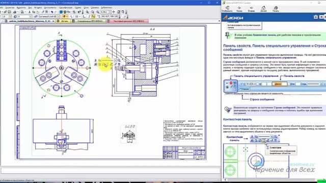Click the copy icon on context panel
This screenshot has height=183, width=326.
click(99, 60)
